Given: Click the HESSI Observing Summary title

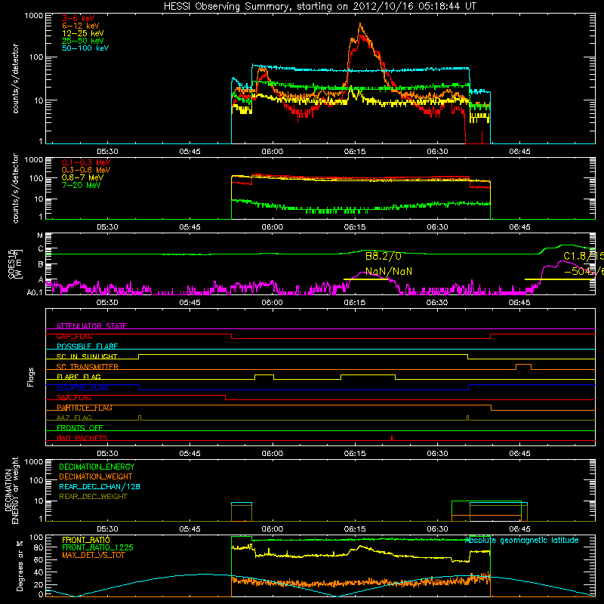Looking at the screenshot, I should (x=319, y=7).
